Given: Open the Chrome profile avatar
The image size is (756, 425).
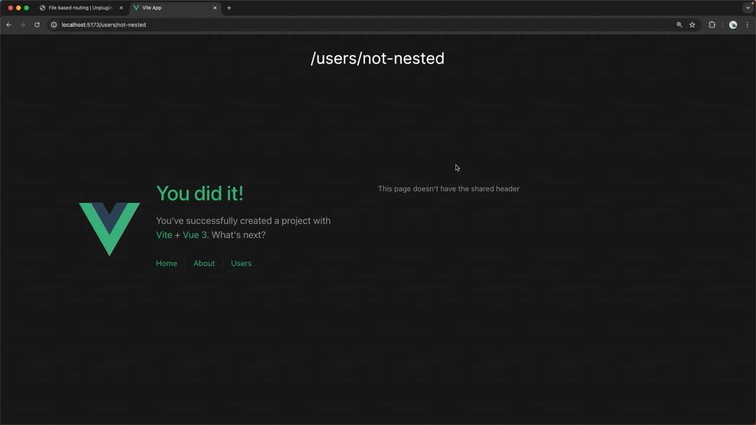Looking at the screenshot, I should point(733,25).
